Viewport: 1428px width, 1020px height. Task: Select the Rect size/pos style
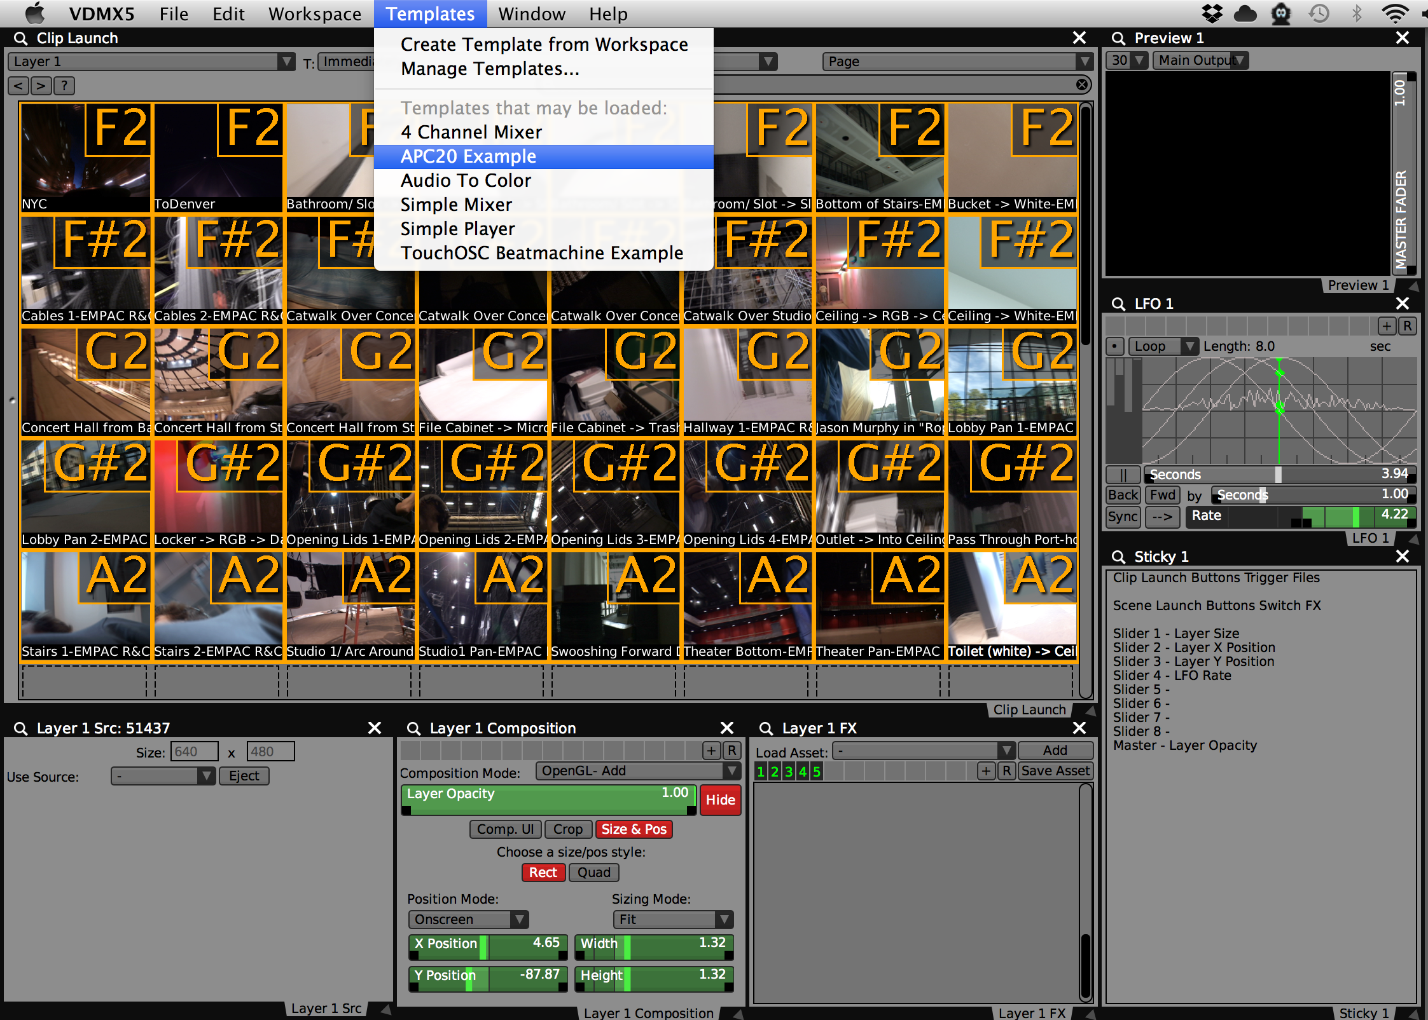coord(543,873)
